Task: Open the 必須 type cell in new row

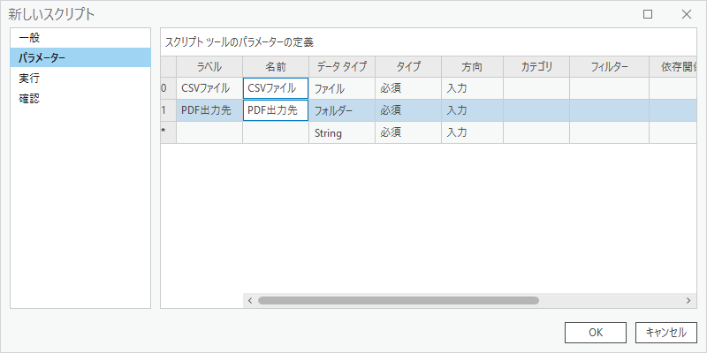Action: (x=408, y=132)
